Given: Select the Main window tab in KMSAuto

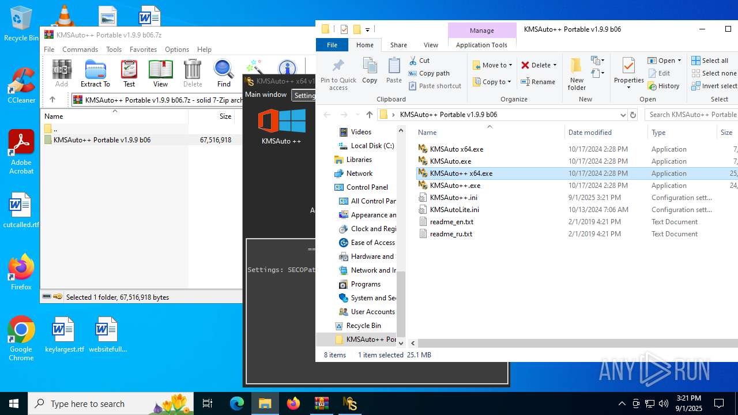Looking at the screenshot, I should pos(266,95).
